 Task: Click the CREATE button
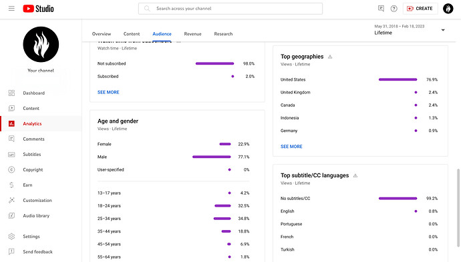tap(420, 9)
